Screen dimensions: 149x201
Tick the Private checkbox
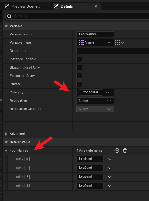click(x=79, y=84)
